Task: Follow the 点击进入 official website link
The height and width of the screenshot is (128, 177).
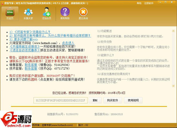Action: tap(68, 43)
